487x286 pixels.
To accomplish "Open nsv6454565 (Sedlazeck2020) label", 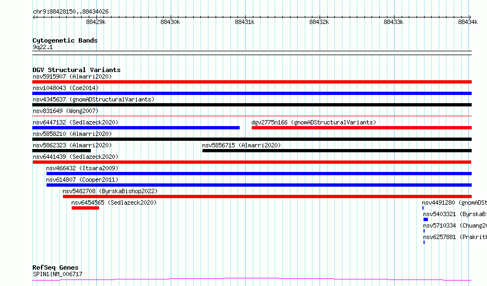I will tap(114, 202).
